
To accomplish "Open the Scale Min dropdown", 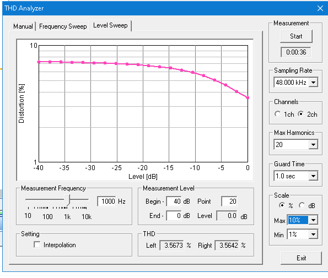I will [313, 235].
